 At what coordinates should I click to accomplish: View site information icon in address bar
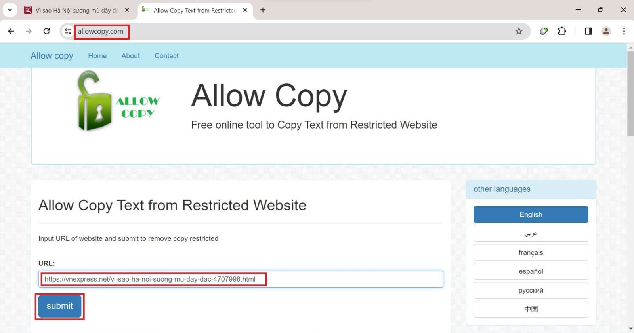(68, 31)
